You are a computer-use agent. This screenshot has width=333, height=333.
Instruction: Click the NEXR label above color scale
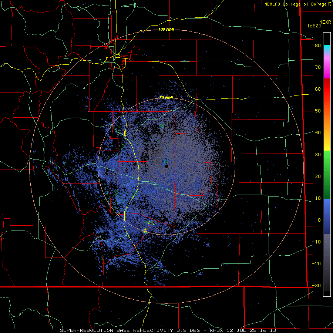pos(325,22)
